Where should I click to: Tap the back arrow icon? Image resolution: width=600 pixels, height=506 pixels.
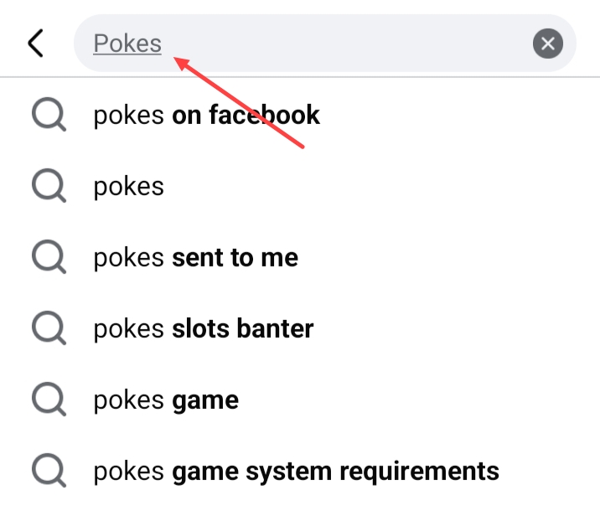tap(35, 43)
